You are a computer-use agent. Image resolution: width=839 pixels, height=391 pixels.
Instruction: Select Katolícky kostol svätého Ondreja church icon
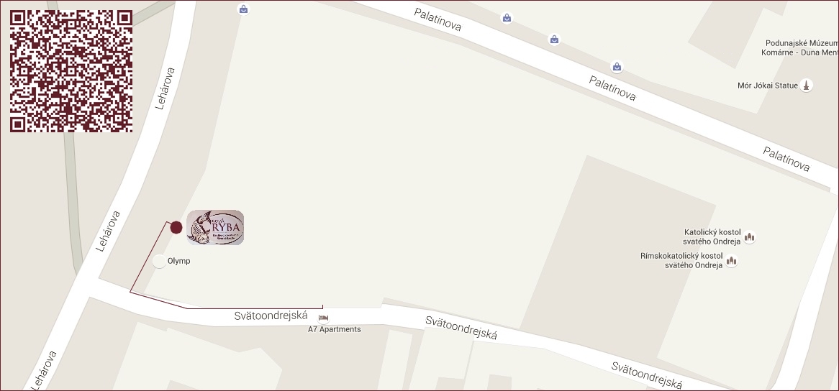tap(749, 236)
